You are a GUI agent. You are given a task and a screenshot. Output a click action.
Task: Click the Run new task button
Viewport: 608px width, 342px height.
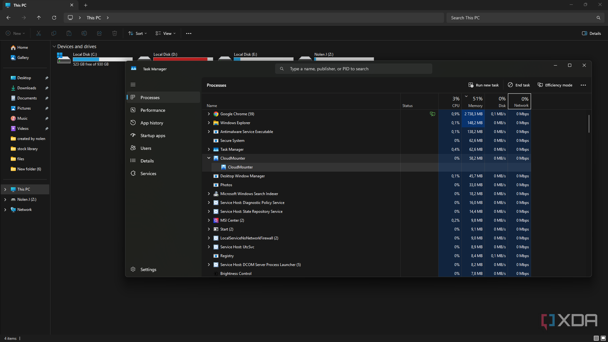pos(484,85)
